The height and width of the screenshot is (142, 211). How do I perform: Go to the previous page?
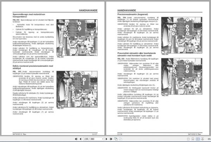pyautogui.click(x=81, y=139)
